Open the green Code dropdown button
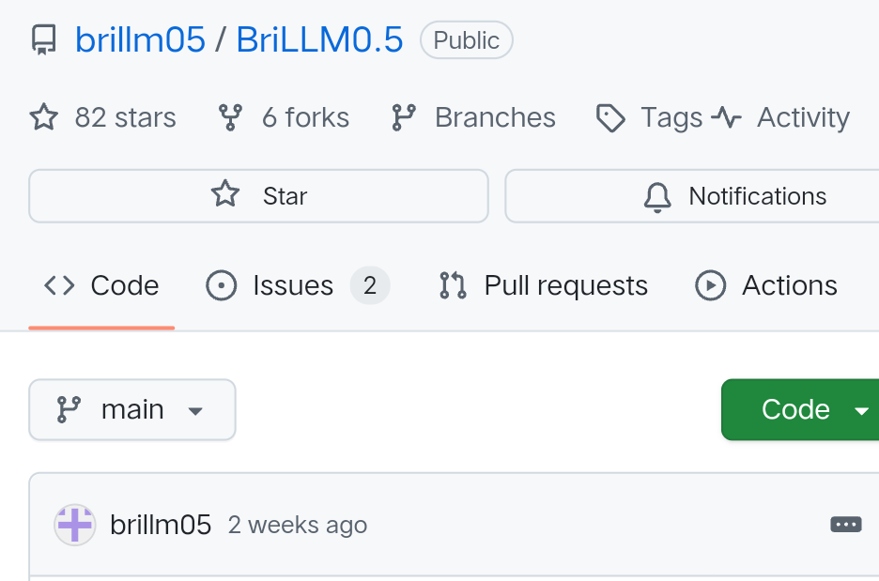The width and height of the screenshot is (879, 581). (x=799, y=410)
